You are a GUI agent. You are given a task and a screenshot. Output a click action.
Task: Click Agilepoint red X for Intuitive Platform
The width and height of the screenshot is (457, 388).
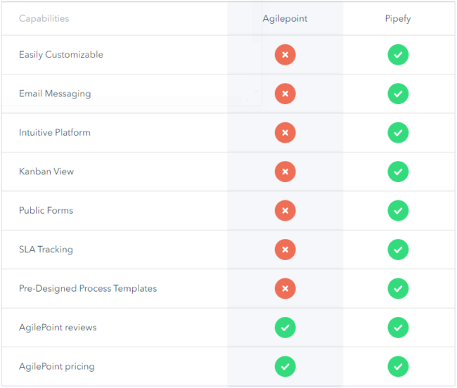click(x=285, y=132)
